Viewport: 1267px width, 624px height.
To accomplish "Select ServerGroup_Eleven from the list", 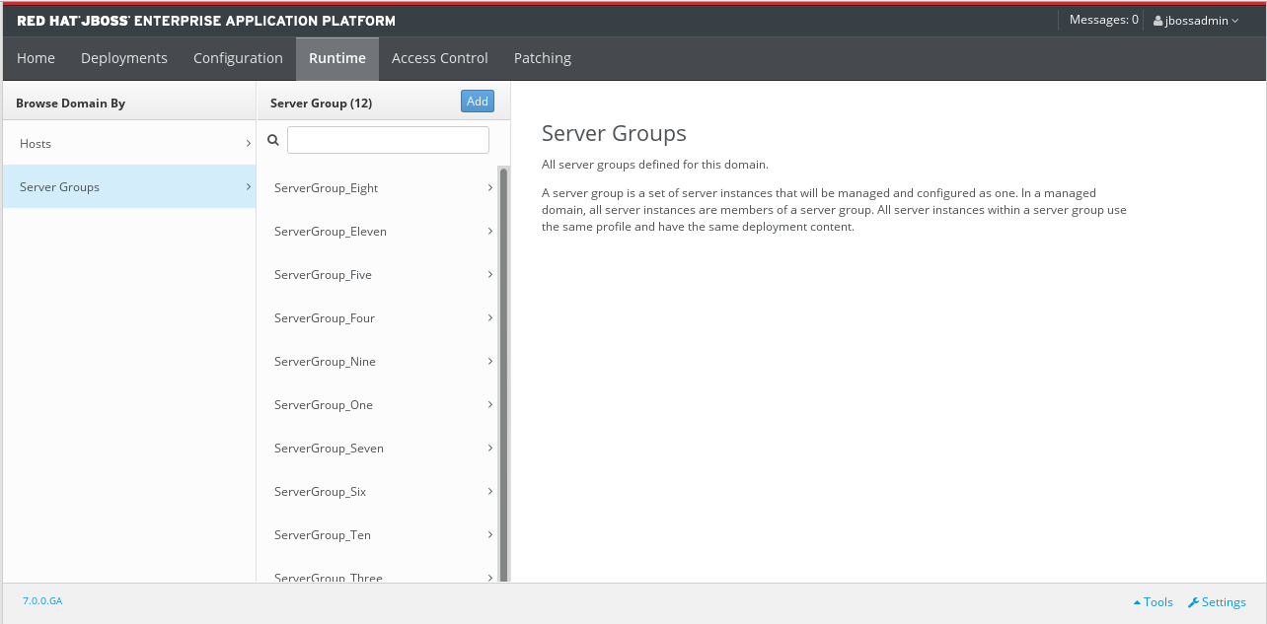I will (331, 232).
